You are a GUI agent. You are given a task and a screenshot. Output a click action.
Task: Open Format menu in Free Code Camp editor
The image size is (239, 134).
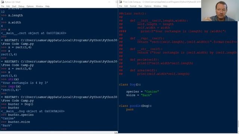pos(133,6)
